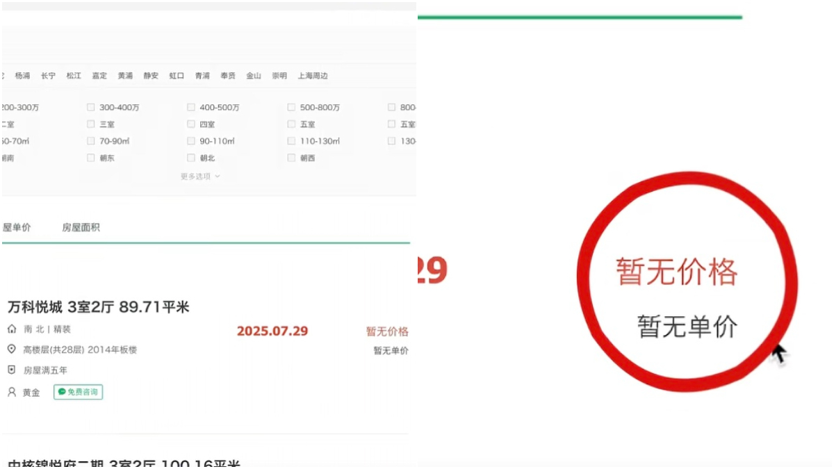Click the 免费咨询 chat button
Viewport: 834px width, 469px height.
[78, 392]
